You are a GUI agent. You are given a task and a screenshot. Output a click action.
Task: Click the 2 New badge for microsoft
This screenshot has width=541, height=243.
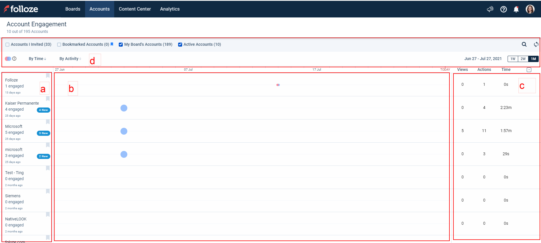[x=43, y=156]
